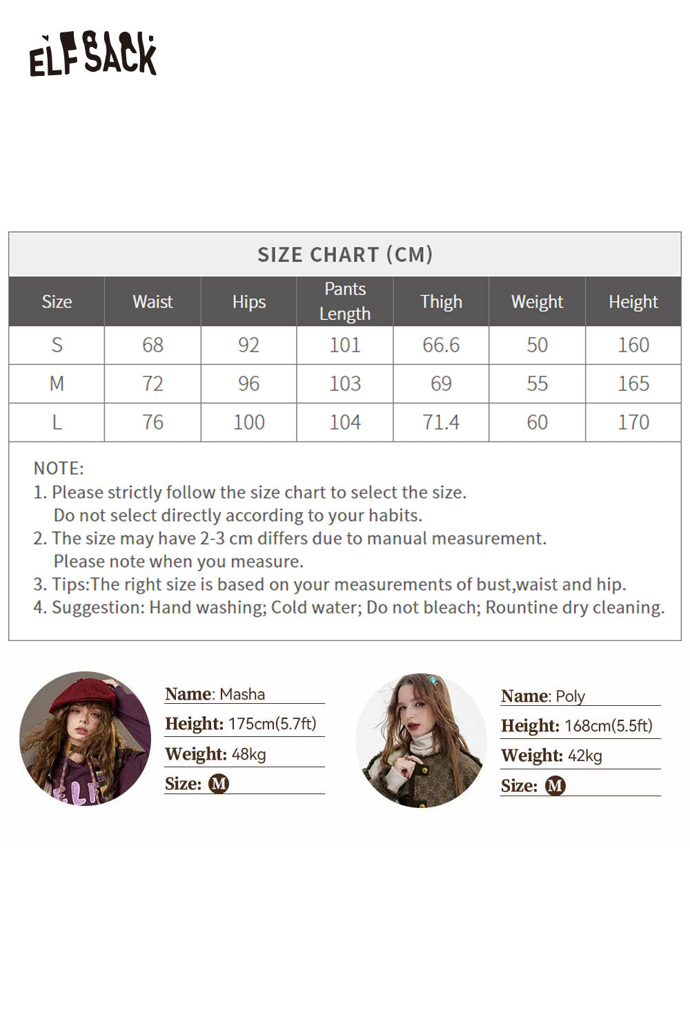Screen dimensions: 690x1035
Task: Click the NOTE heading text
Action: click(x=59, y=469)
